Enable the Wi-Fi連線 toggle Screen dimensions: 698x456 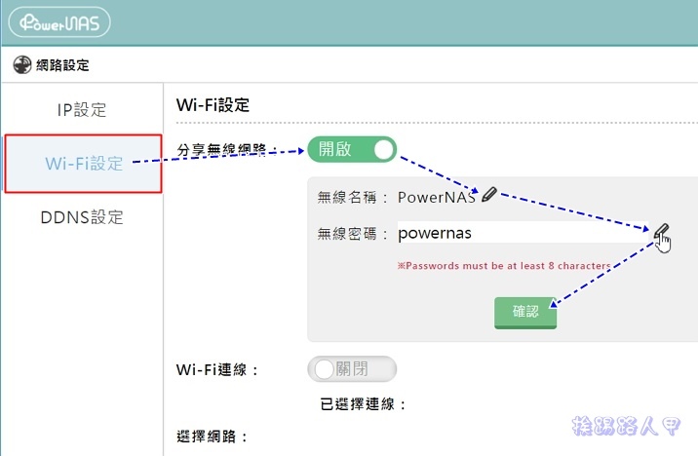[x=352, y=369]
